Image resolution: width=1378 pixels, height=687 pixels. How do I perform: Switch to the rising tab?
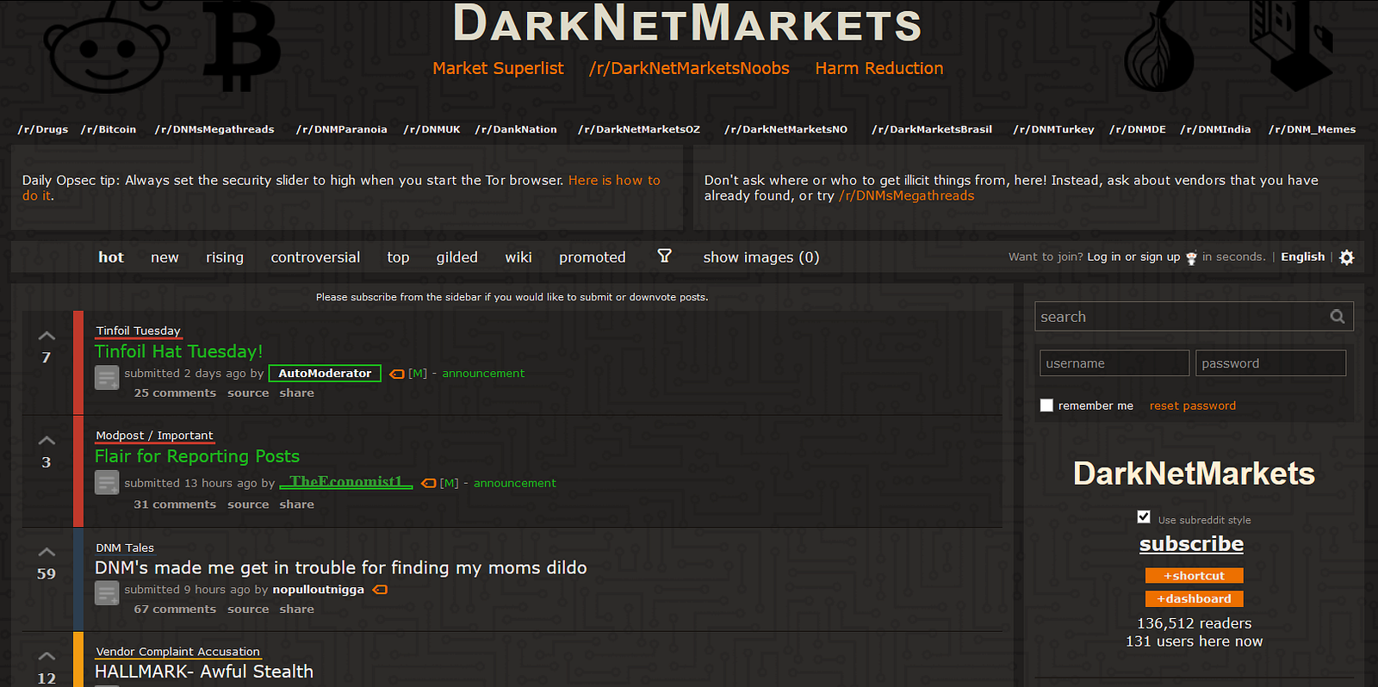pos(225,257)
